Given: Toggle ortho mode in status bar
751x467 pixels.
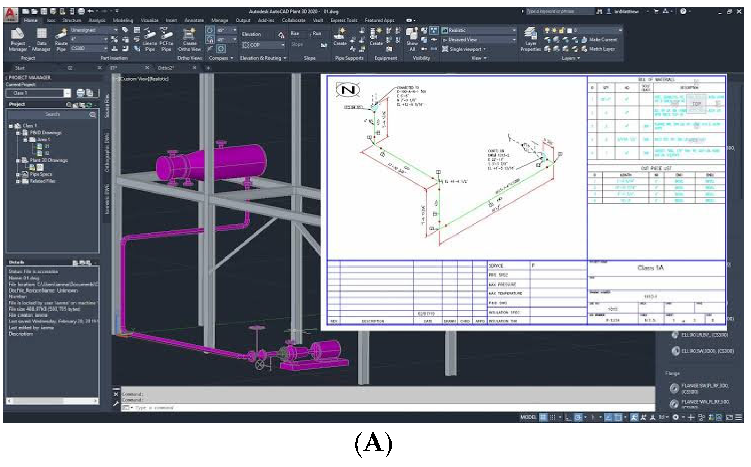Looking at the screenshot, I should pyautogui.click(x=568, y=417).
